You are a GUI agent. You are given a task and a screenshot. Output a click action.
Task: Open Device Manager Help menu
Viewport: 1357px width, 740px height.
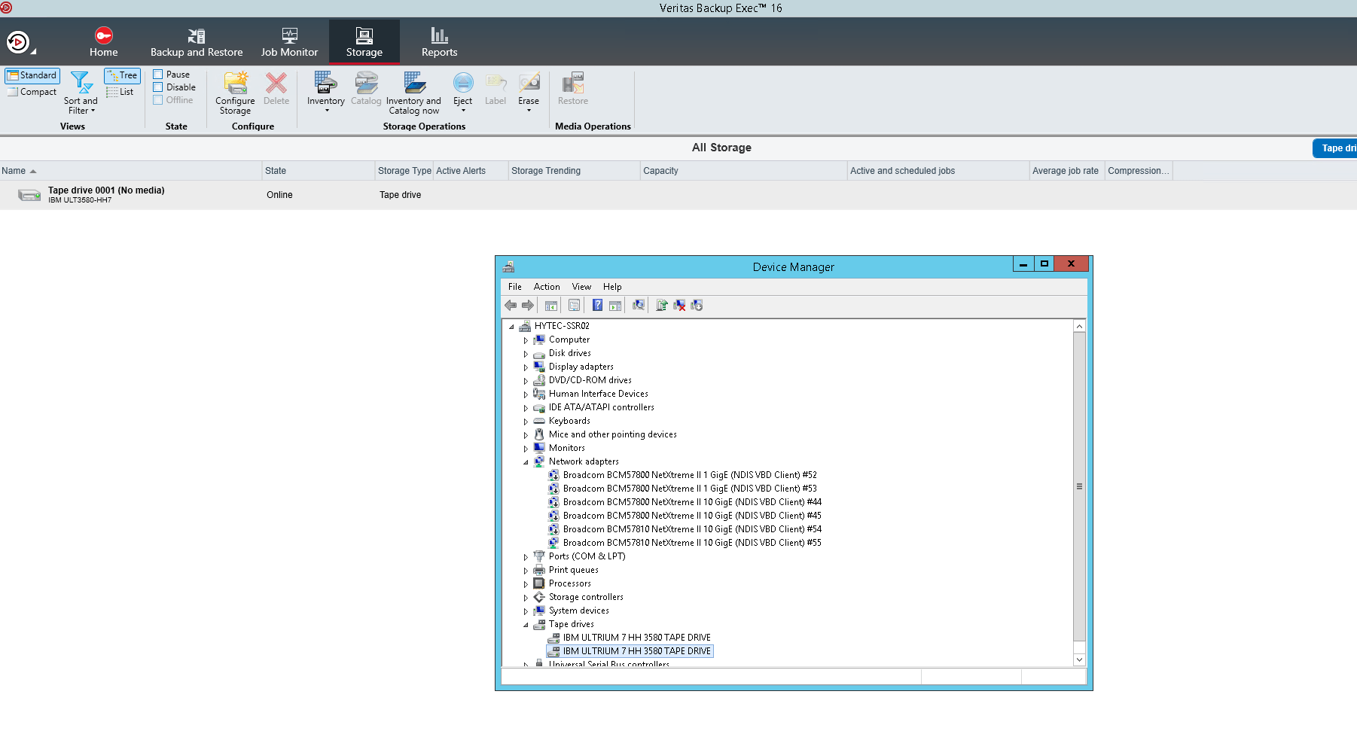tap(612, 287)
